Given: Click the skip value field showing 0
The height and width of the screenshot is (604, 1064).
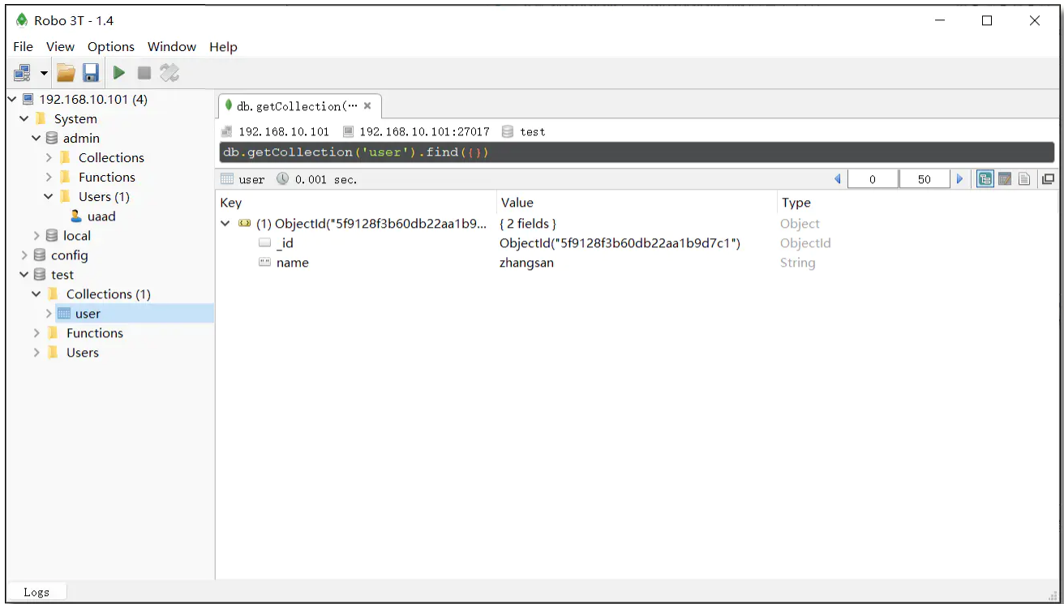Looking at the screenshot, I should click(873, 179).
